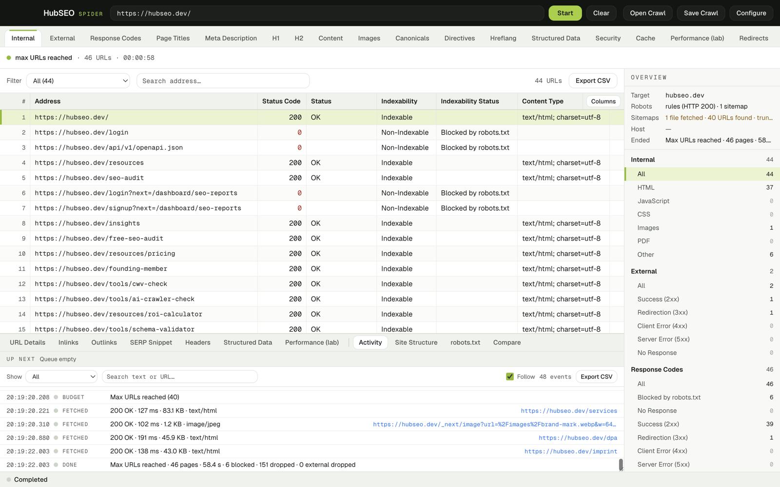
Task: Switch to the Response Codes tab
Action: tap(116, 38)
